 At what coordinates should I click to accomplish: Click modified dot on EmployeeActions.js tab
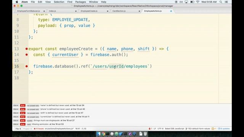[171, 11]
